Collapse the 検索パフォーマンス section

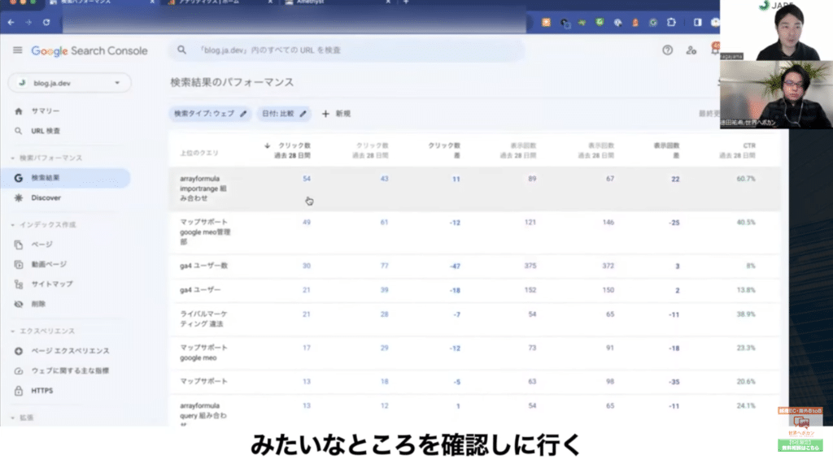click(x=46, y=158)
